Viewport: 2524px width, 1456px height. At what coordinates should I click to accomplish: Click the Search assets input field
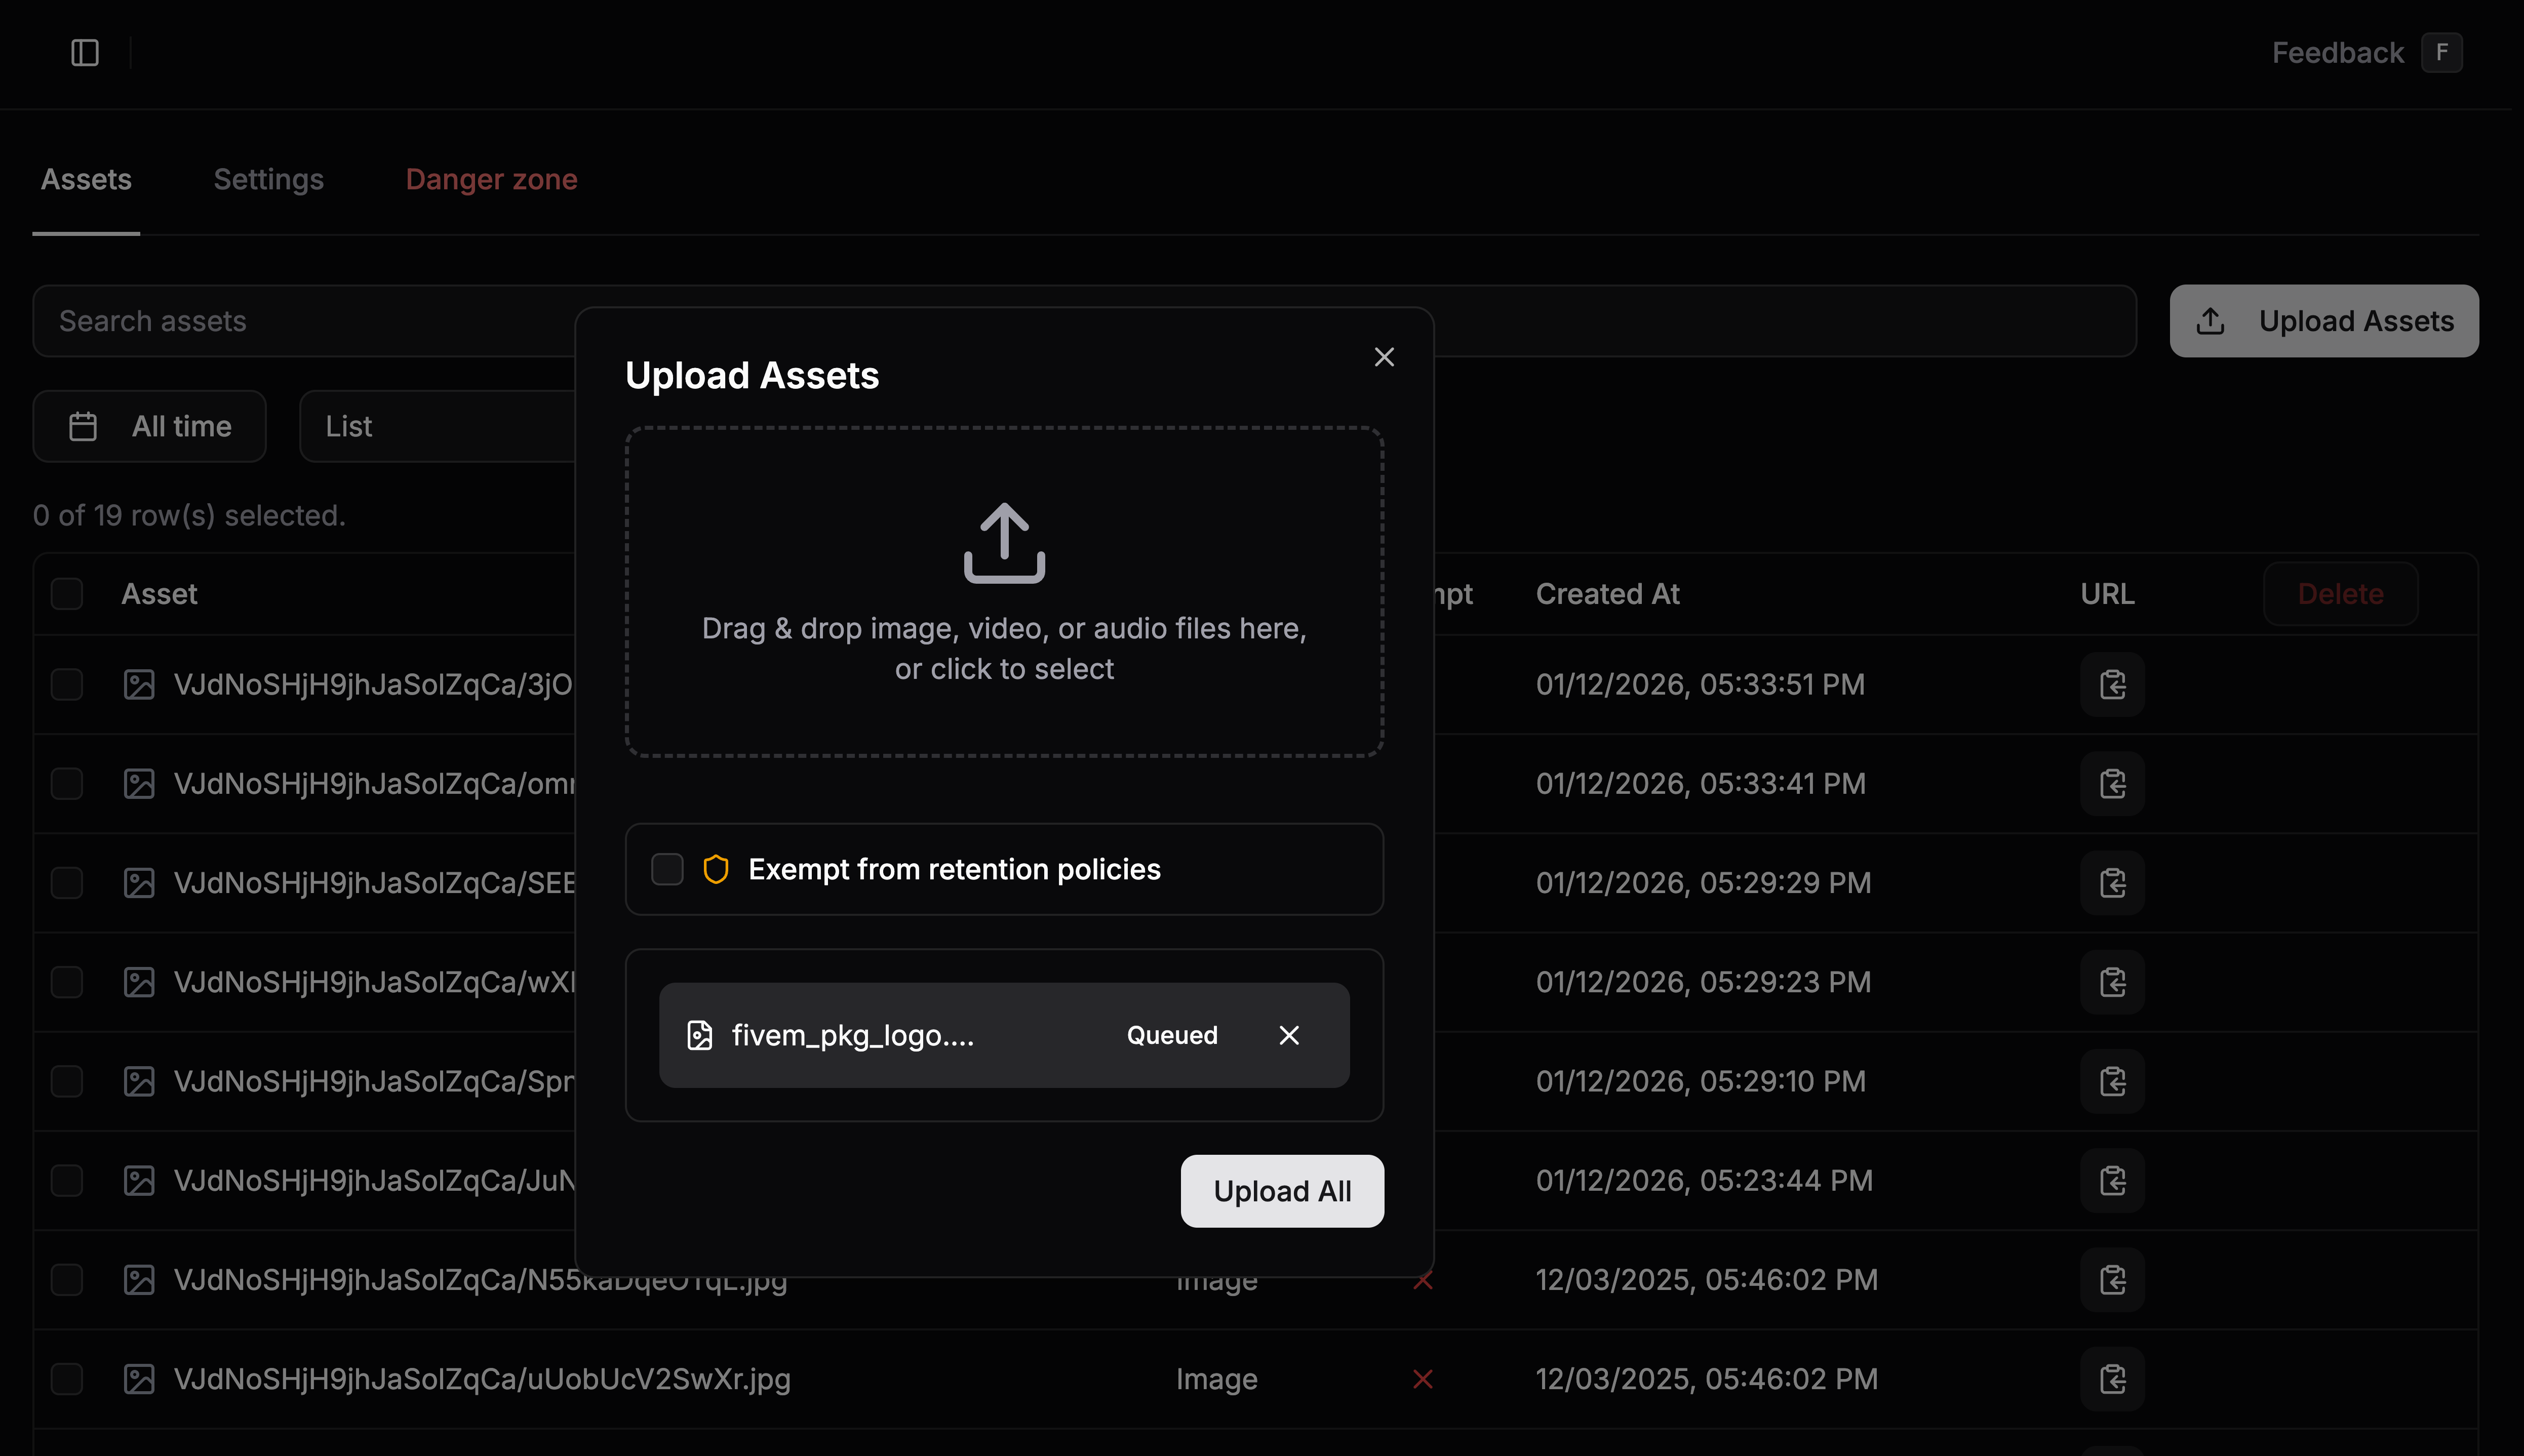(300, 321)
